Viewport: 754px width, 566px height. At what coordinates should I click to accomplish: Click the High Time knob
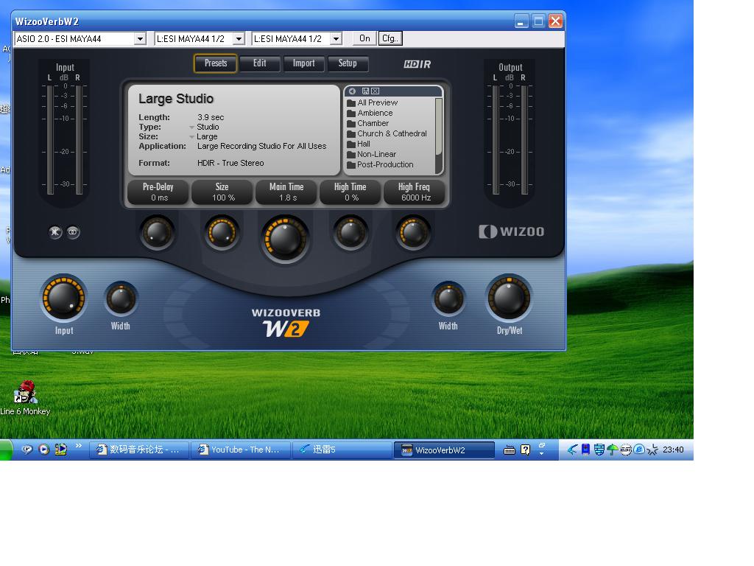click(x=350, y=233)
